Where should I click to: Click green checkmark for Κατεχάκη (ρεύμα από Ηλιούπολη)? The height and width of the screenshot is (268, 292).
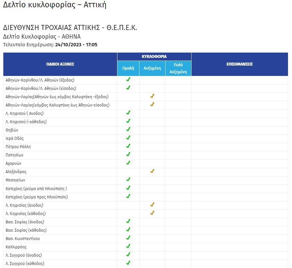pos(128,188)
